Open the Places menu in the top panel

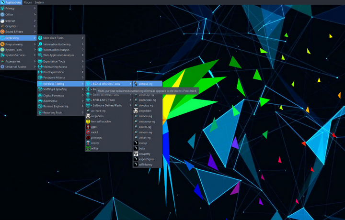click(28, 2)
